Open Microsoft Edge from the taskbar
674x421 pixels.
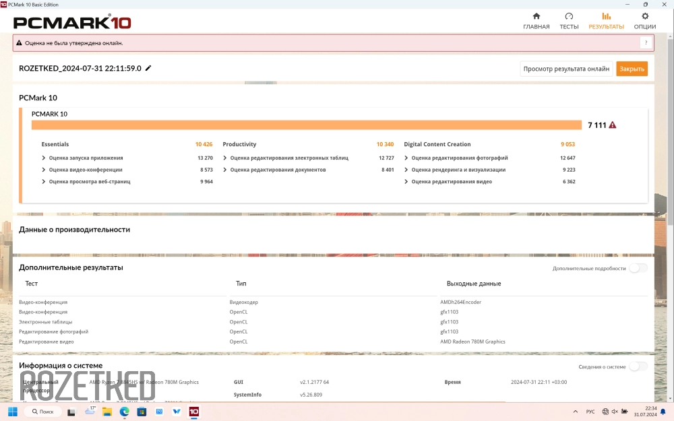[x=125, y=412]
